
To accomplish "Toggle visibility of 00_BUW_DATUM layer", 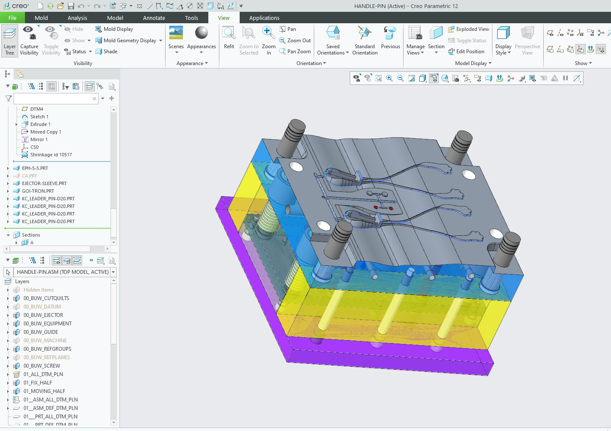I will coord(17,307).
